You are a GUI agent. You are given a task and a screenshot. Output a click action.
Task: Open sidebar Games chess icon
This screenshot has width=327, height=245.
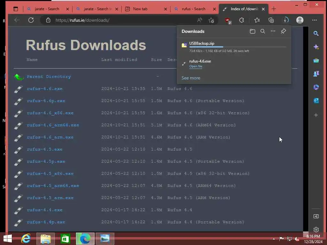(316, 74)
